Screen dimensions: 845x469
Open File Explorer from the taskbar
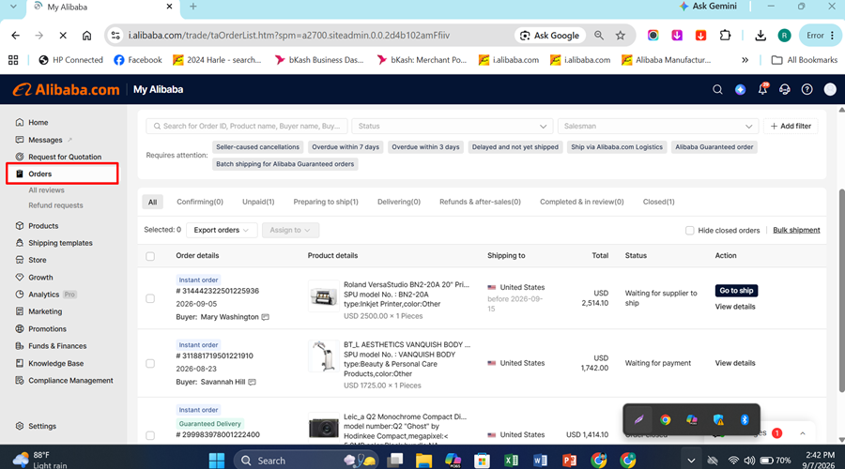click(x=423, y=460)
